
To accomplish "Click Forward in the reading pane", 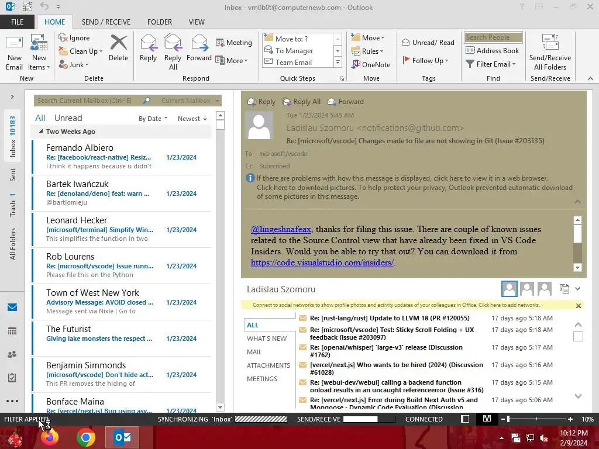I will tap(346, 102).
